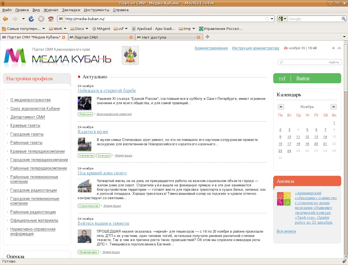Expand the address bar URL history dropdown
Image resolution: width=348 pixels, height=265 pixels.
272,19
